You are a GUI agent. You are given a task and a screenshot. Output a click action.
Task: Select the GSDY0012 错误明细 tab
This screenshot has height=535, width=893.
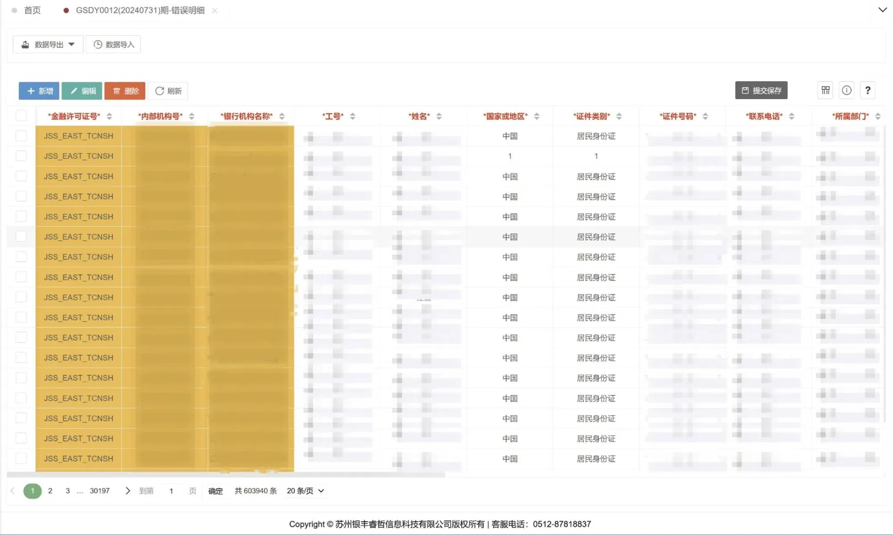[140, 10]
